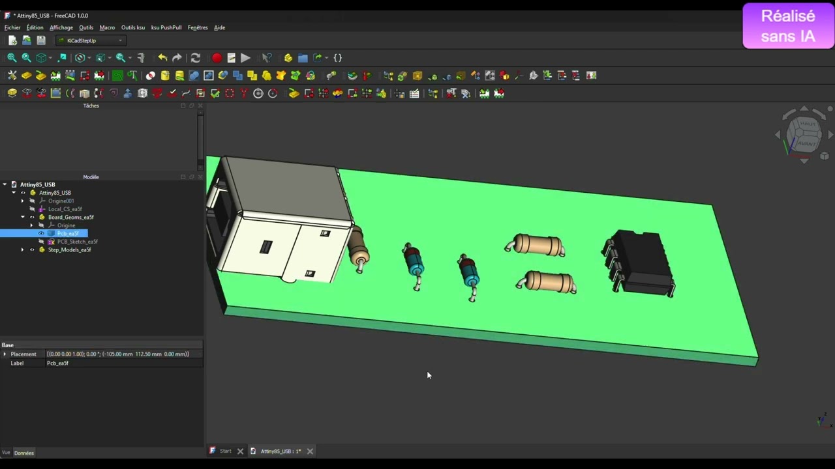Close the Attiny85_USB : 1* tab
Screen dimensions: 835x469
[310, 451]
